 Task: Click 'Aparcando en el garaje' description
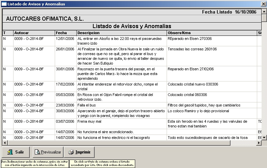click(121, 113)
